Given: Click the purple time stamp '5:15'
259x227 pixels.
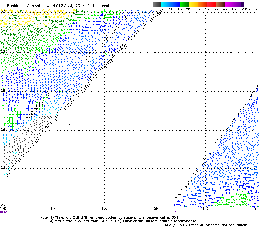Looking at the screenshot, I should [3, 212].
